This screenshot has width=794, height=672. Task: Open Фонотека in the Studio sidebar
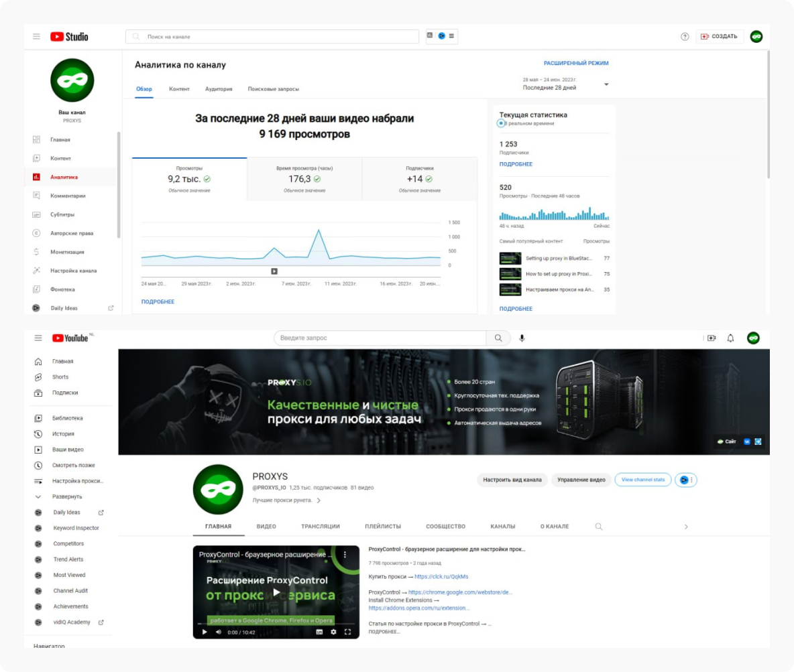click(x=71, y=289)
